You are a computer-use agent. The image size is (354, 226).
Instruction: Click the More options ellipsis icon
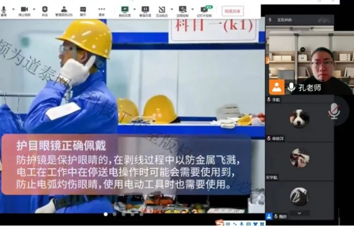pos(101,10)
